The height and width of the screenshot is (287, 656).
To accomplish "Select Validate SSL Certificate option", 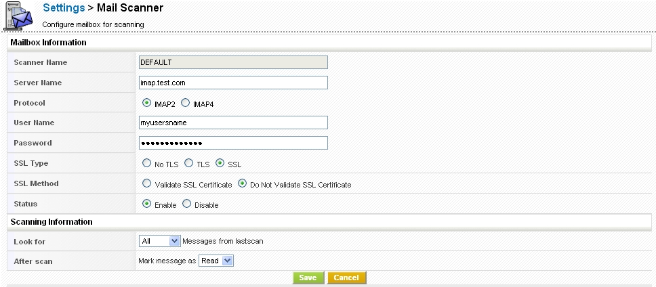I will (x=146, y=183).
